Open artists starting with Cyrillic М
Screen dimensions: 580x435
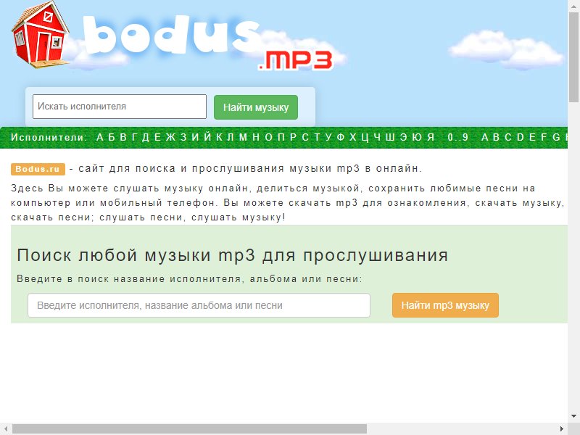click(x=243, y=137)
